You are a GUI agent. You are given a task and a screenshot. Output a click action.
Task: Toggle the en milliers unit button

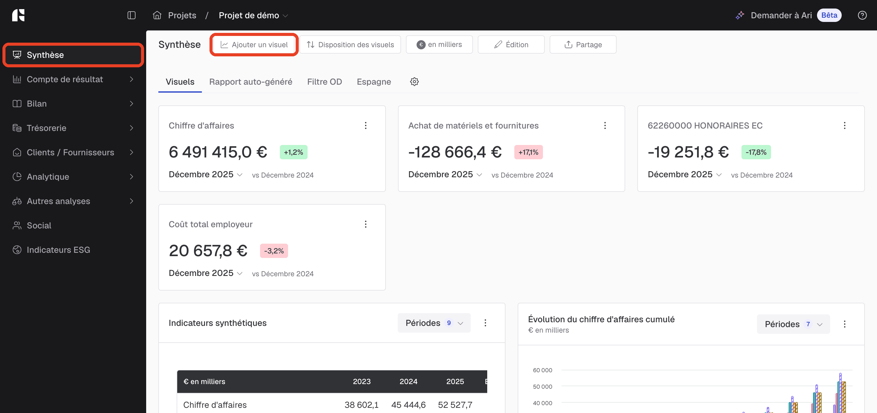(x=439, y=44)
